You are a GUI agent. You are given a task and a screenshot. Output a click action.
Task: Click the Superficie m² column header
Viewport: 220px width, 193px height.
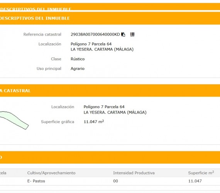201,173
